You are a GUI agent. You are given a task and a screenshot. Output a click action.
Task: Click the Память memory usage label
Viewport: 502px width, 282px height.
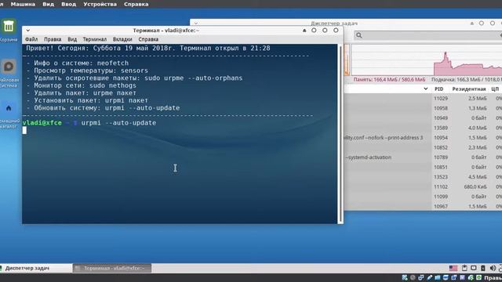(389, 79)
